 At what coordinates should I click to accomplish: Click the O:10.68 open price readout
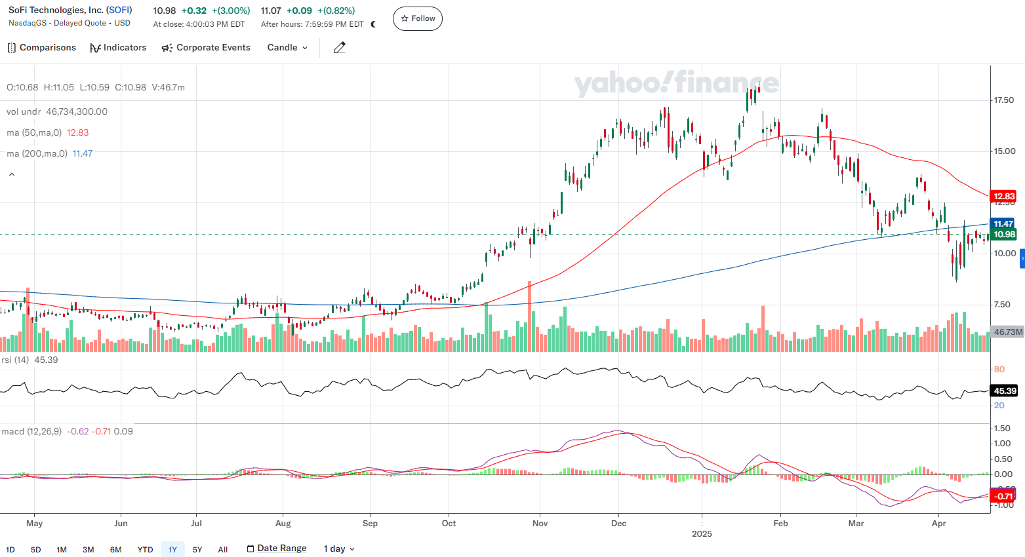tap(22, 87)
